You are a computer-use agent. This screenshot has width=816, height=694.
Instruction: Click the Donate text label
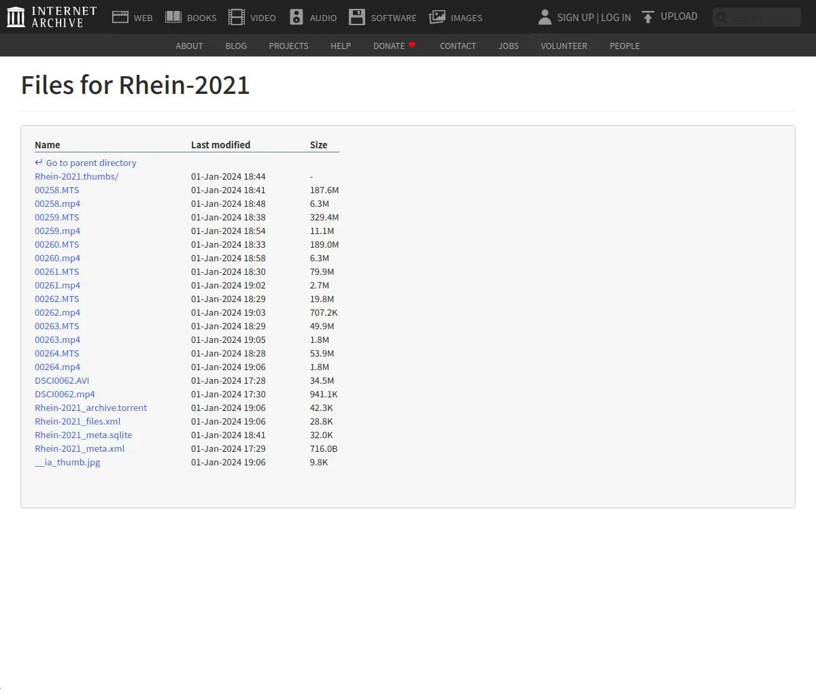pos(389,46)
